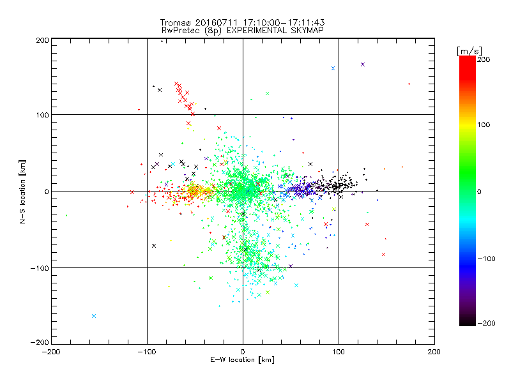This screenshot has width=511, height=383.
Task: Select the '200' tick label on the E-W axis
Action: click(434, 352)
